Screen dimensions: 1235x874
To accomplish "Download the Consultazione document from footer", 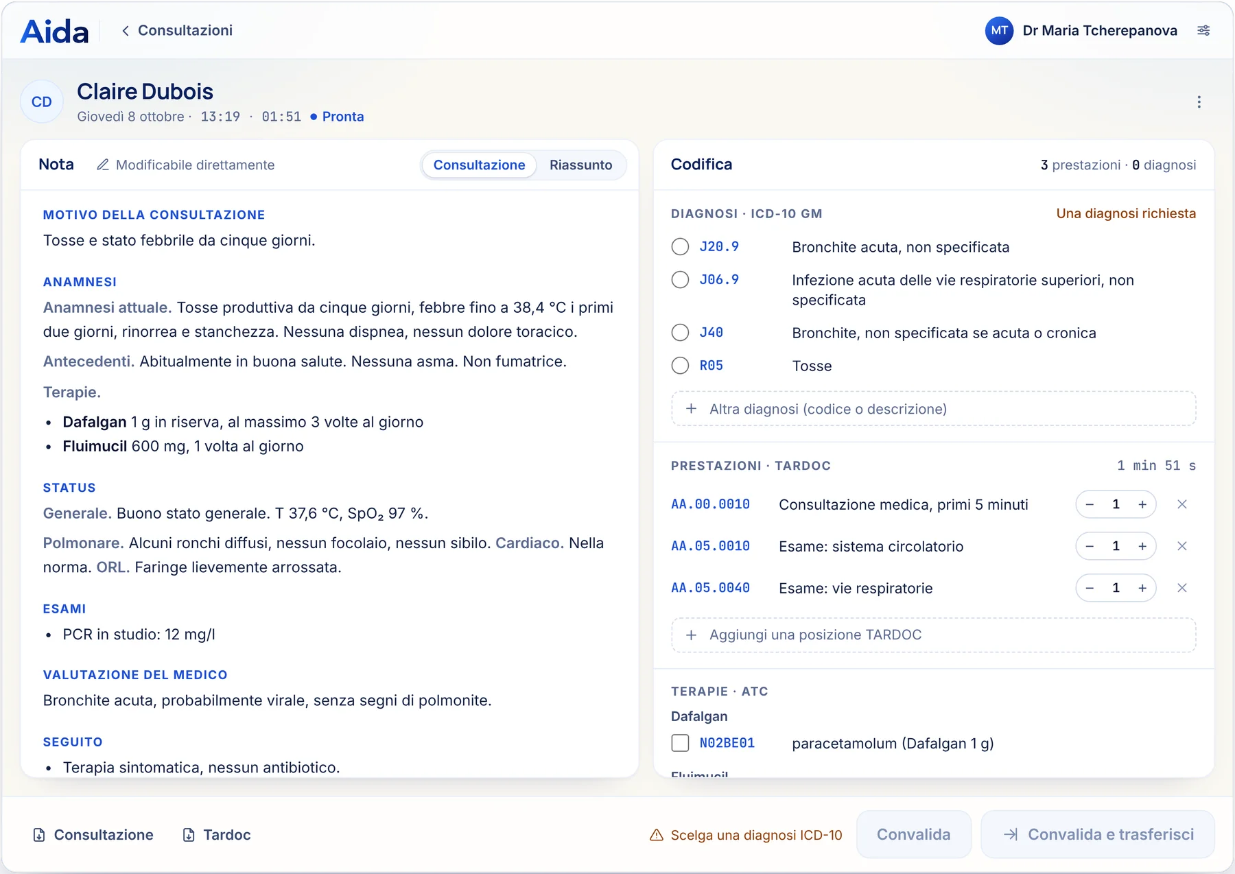I will tap(93, 835).
